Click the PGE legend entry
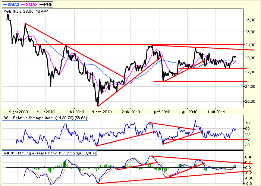Screen dimensions: 261x186 click(x=46, y=4)
